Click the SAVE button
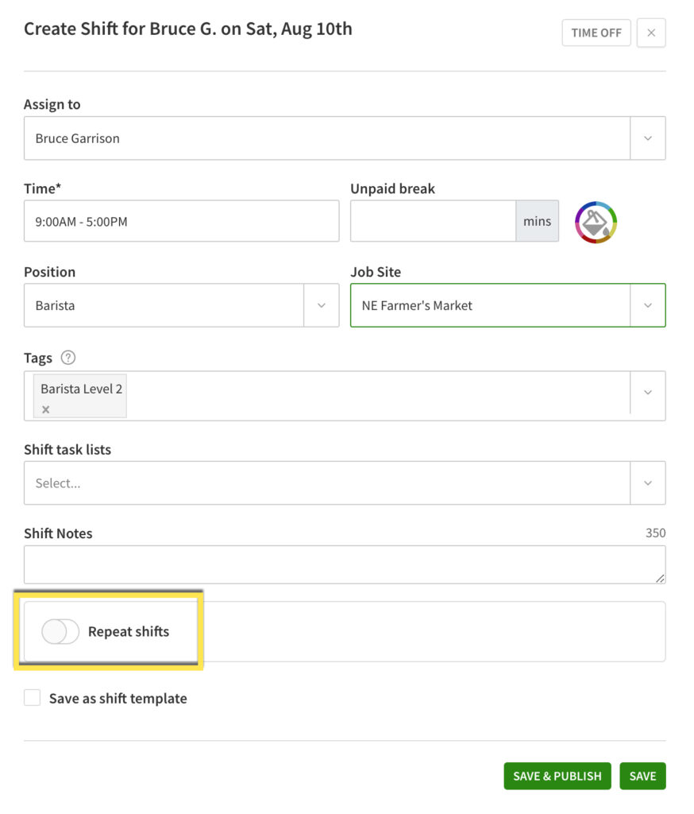 pyautogui.click(x=642, y=776)
